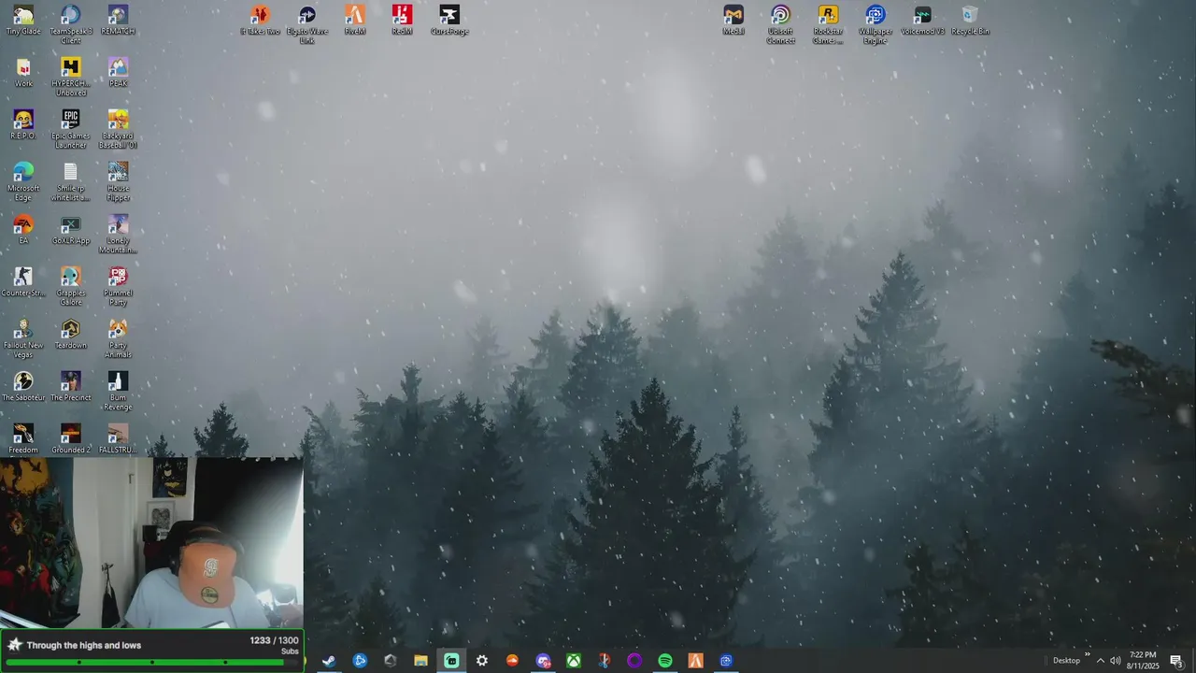Open Steam from the taskbar
This screenshot has height=673, width=1196.
click(329, 661)
